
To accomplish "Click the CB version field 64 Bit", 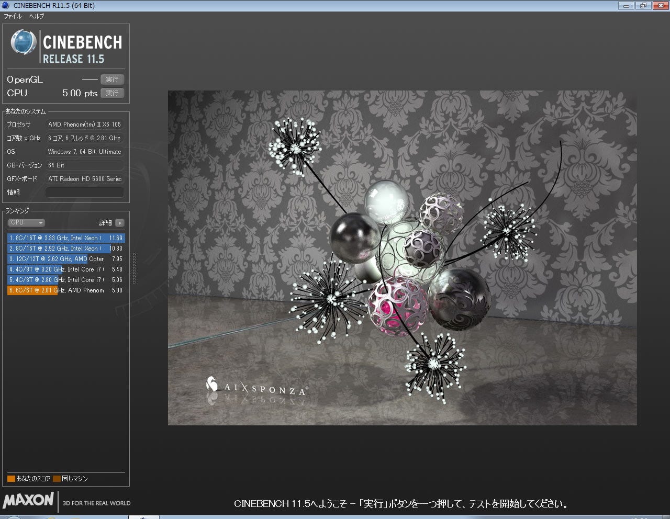I will [85, 165].
